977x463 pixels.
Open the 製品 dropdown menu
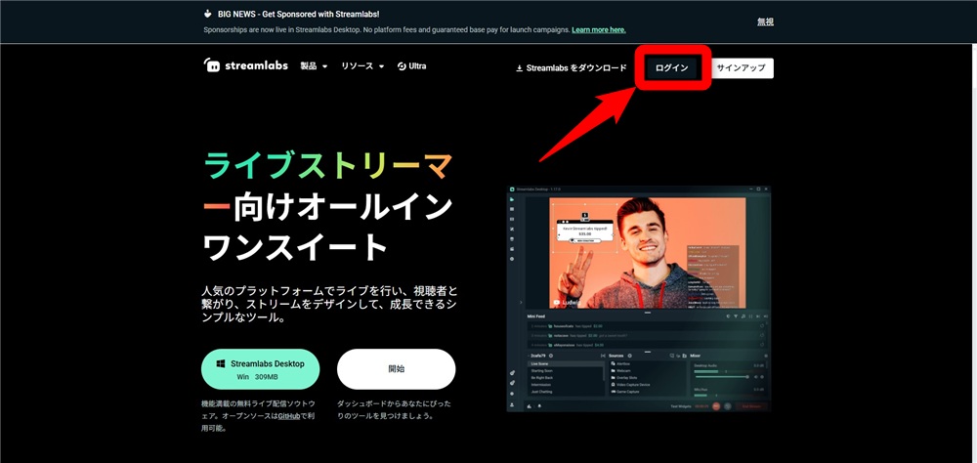[314, 66]
